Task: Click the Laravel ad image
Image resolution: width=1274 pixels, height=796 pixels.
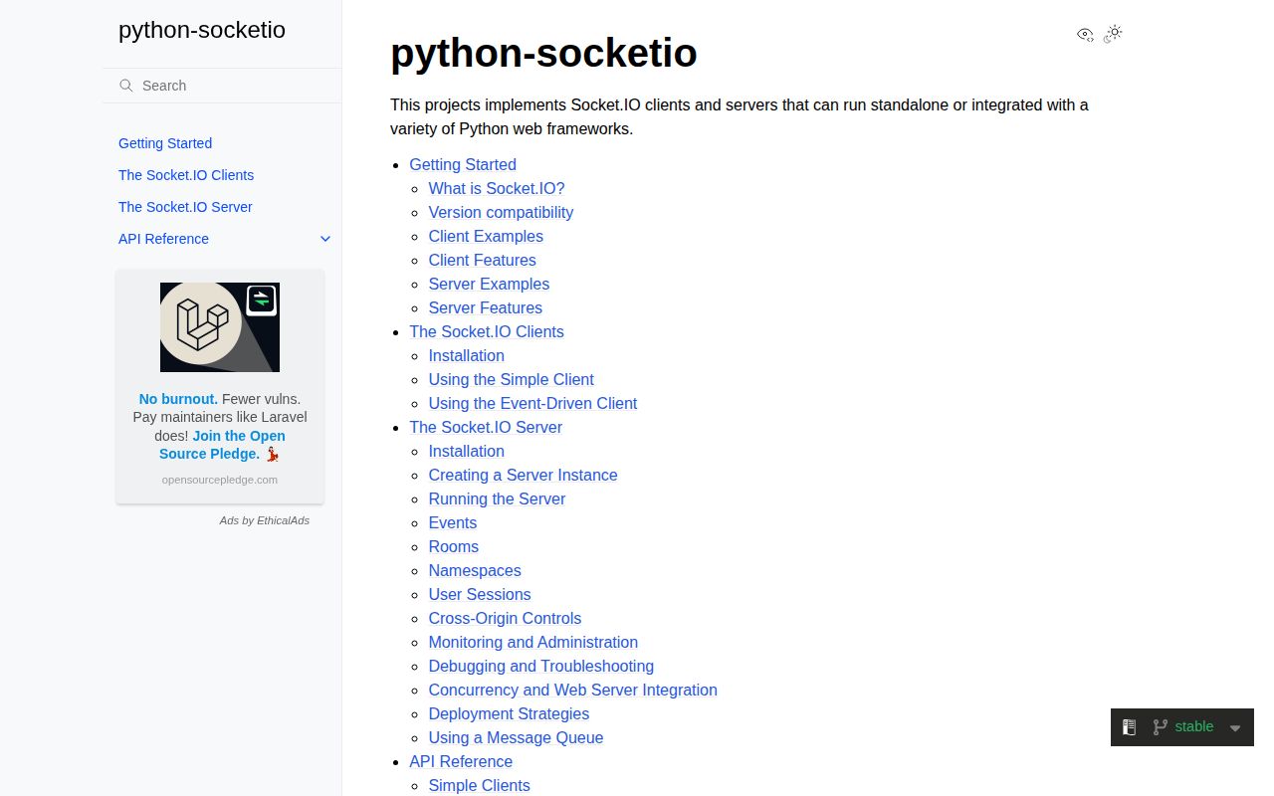Action: pyautogui.click(x=220, y=327)
